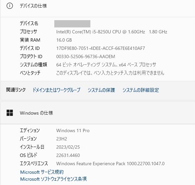Image resolution: width=195 pixels, height=185 pixels.
Task: Click the info icon beside デバイスの仕様
Action: tap(10, 6)
